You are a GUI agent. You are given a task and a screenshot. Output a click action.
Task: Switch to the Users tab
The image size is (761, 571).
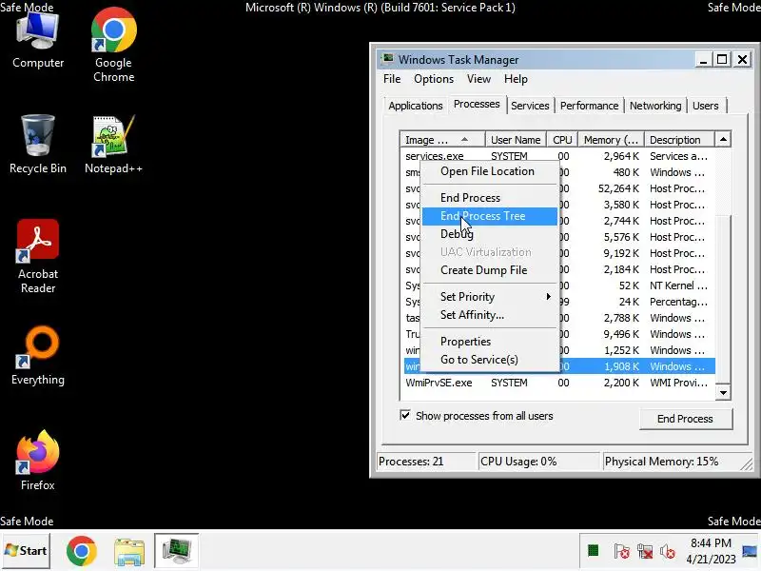pos(705,106)
